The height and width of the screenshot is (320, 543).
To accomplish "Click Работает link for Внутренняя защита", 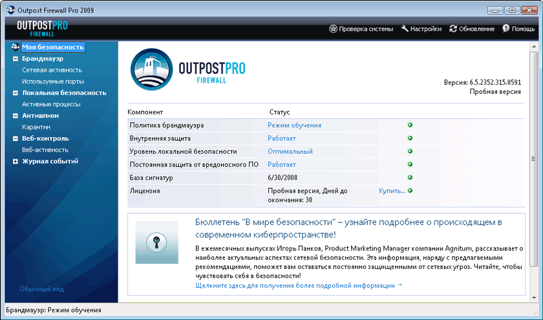I will (282, 138).
